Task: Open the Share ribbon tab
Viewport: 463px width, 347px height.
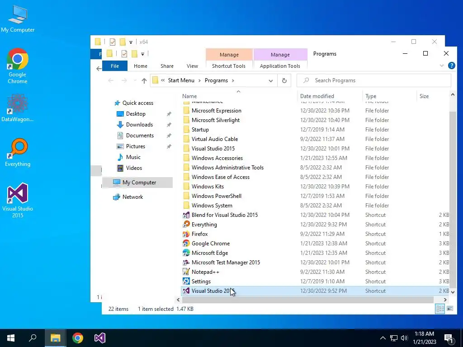Action: coord(167,66)
